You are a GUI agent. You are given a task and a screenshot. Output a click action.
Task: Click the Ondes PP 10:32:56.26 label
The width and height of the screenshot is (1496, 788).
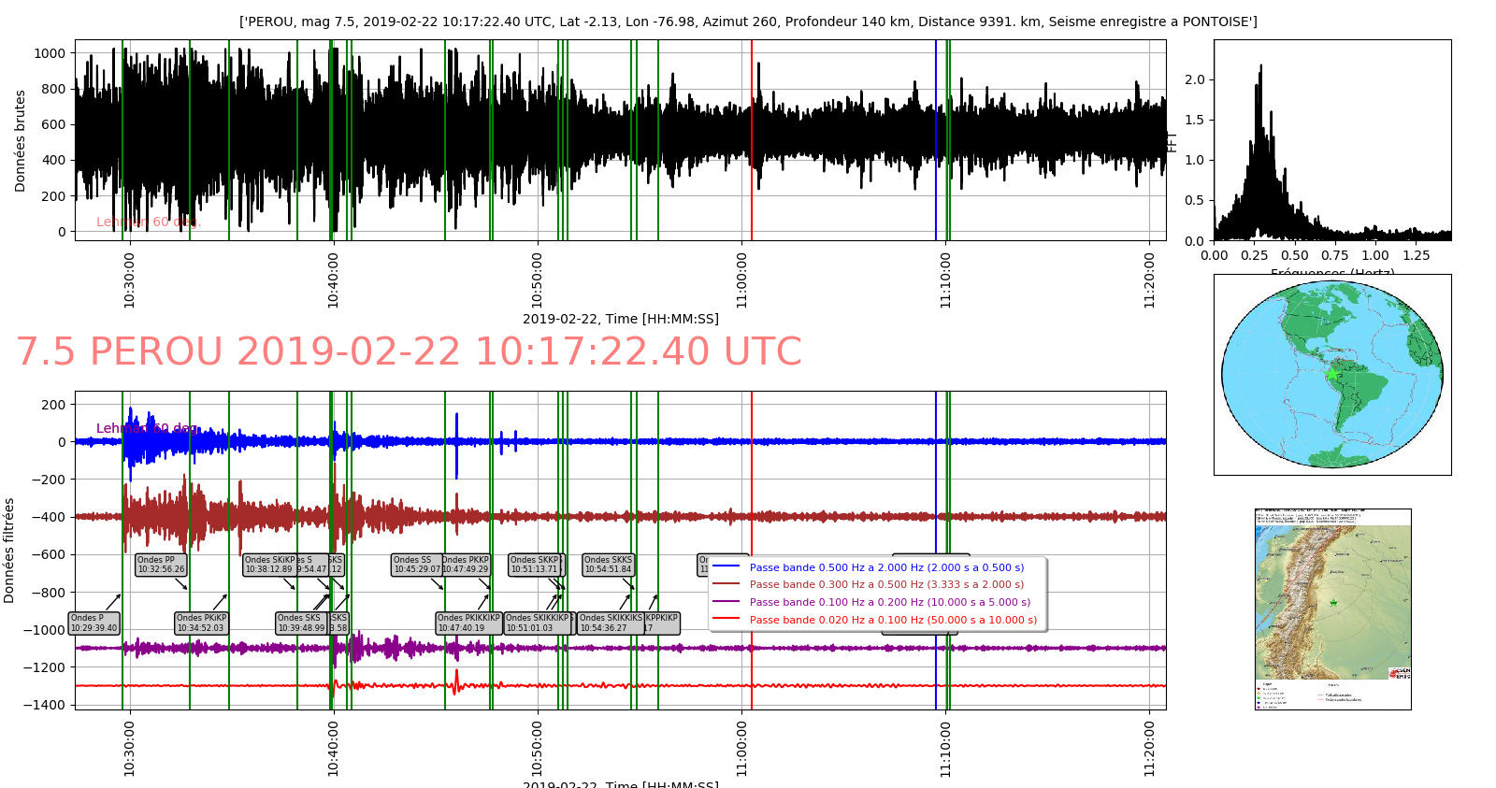[161, 565]
